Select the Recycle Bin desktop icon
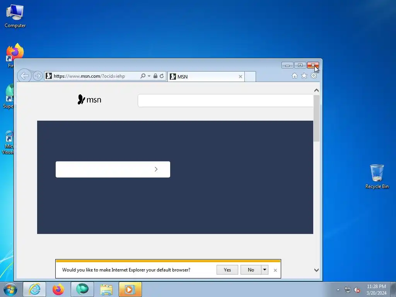This screenshot has width=396, height=297. 377,176
